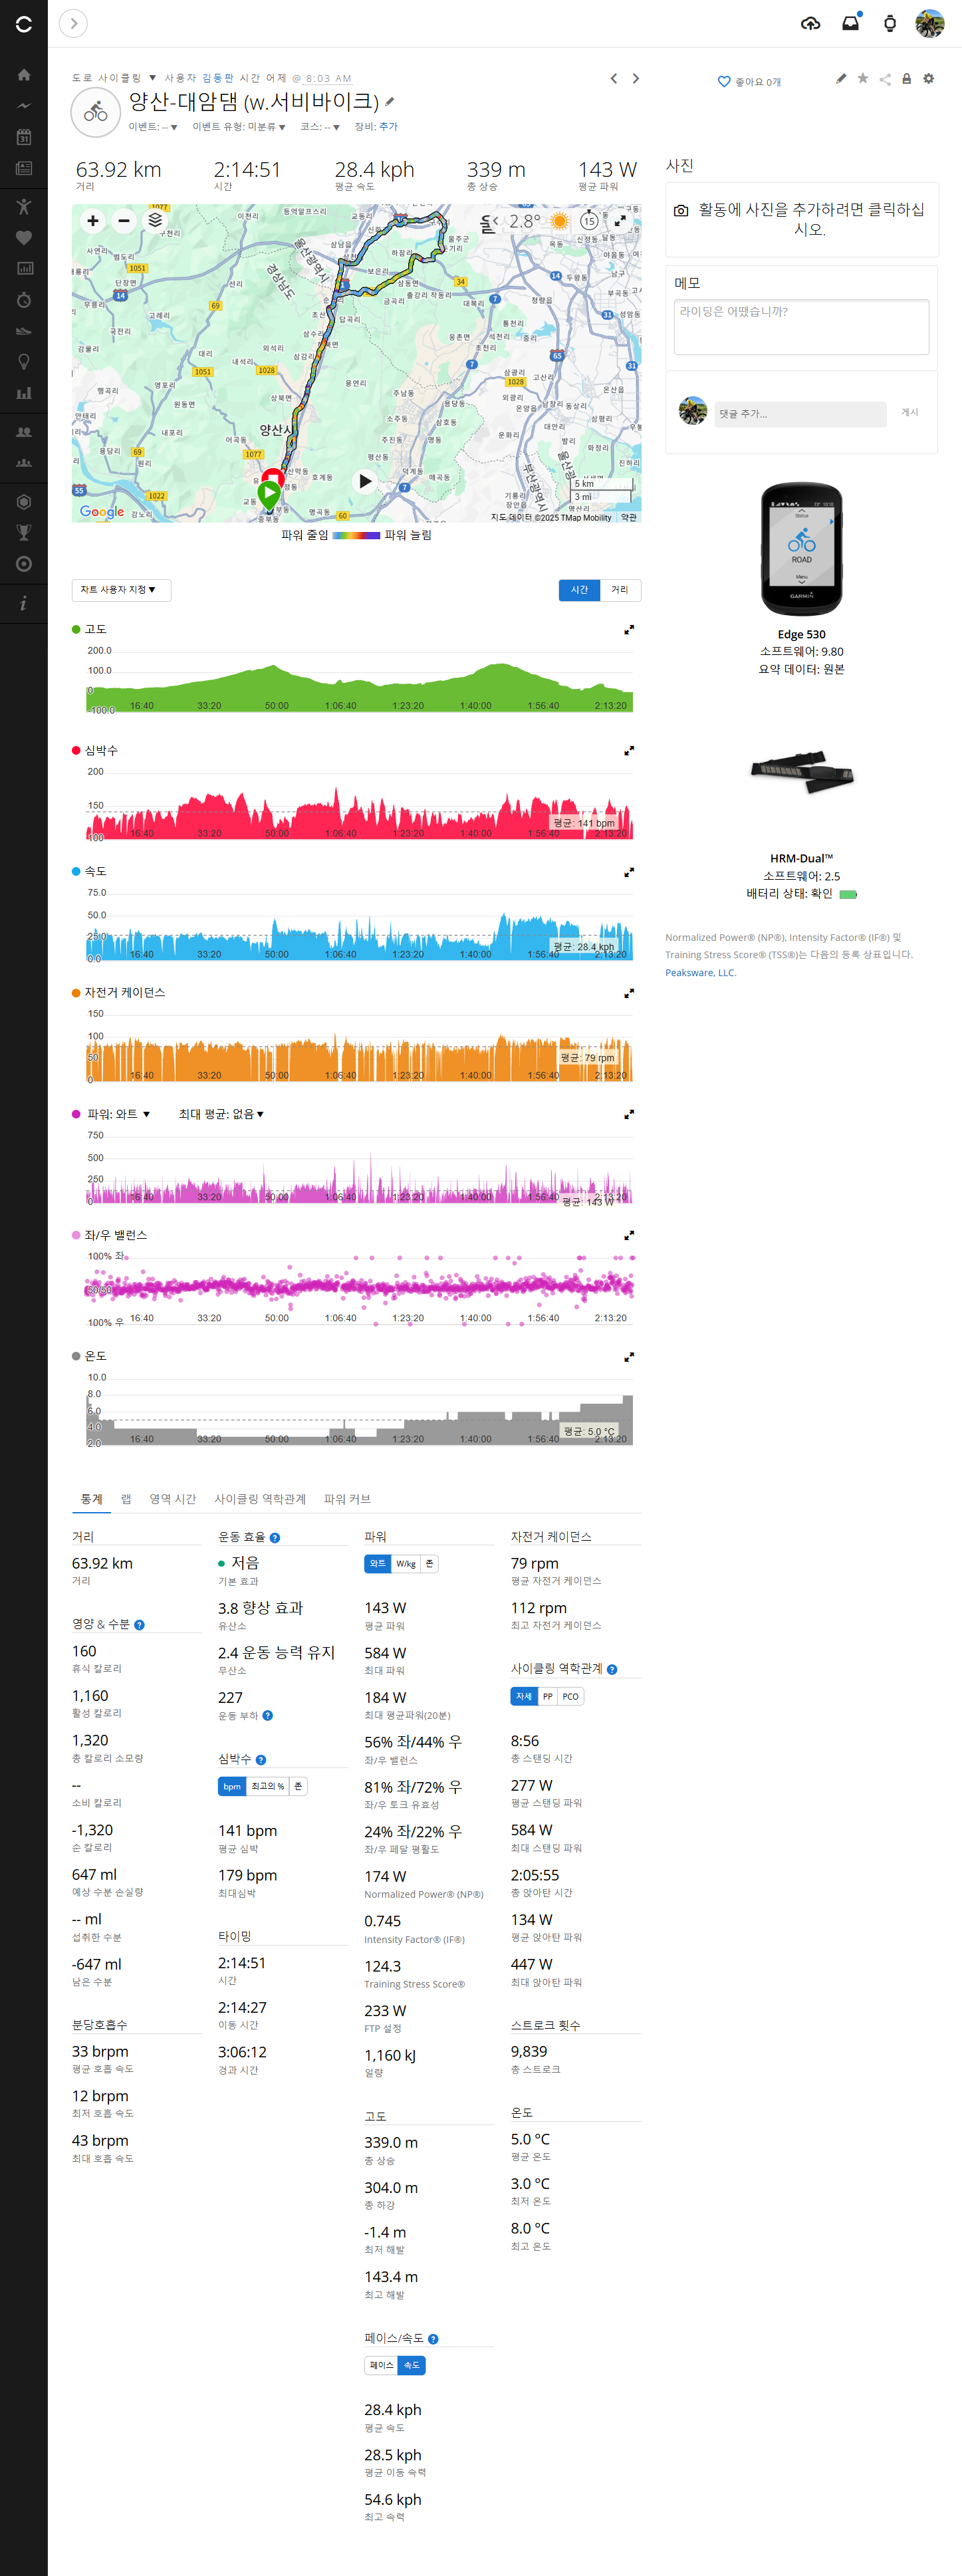Image resolution: width=962 pixels, height=2576 pixels.
Task: Open the 이벤트 dropdown
Action: 153,127
